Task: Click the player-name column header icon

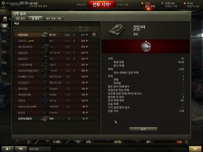Action: coord(29,29)
